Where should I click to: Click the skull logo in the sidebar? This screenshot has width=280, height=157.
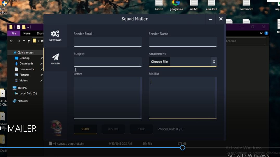[x=56, y=128]
